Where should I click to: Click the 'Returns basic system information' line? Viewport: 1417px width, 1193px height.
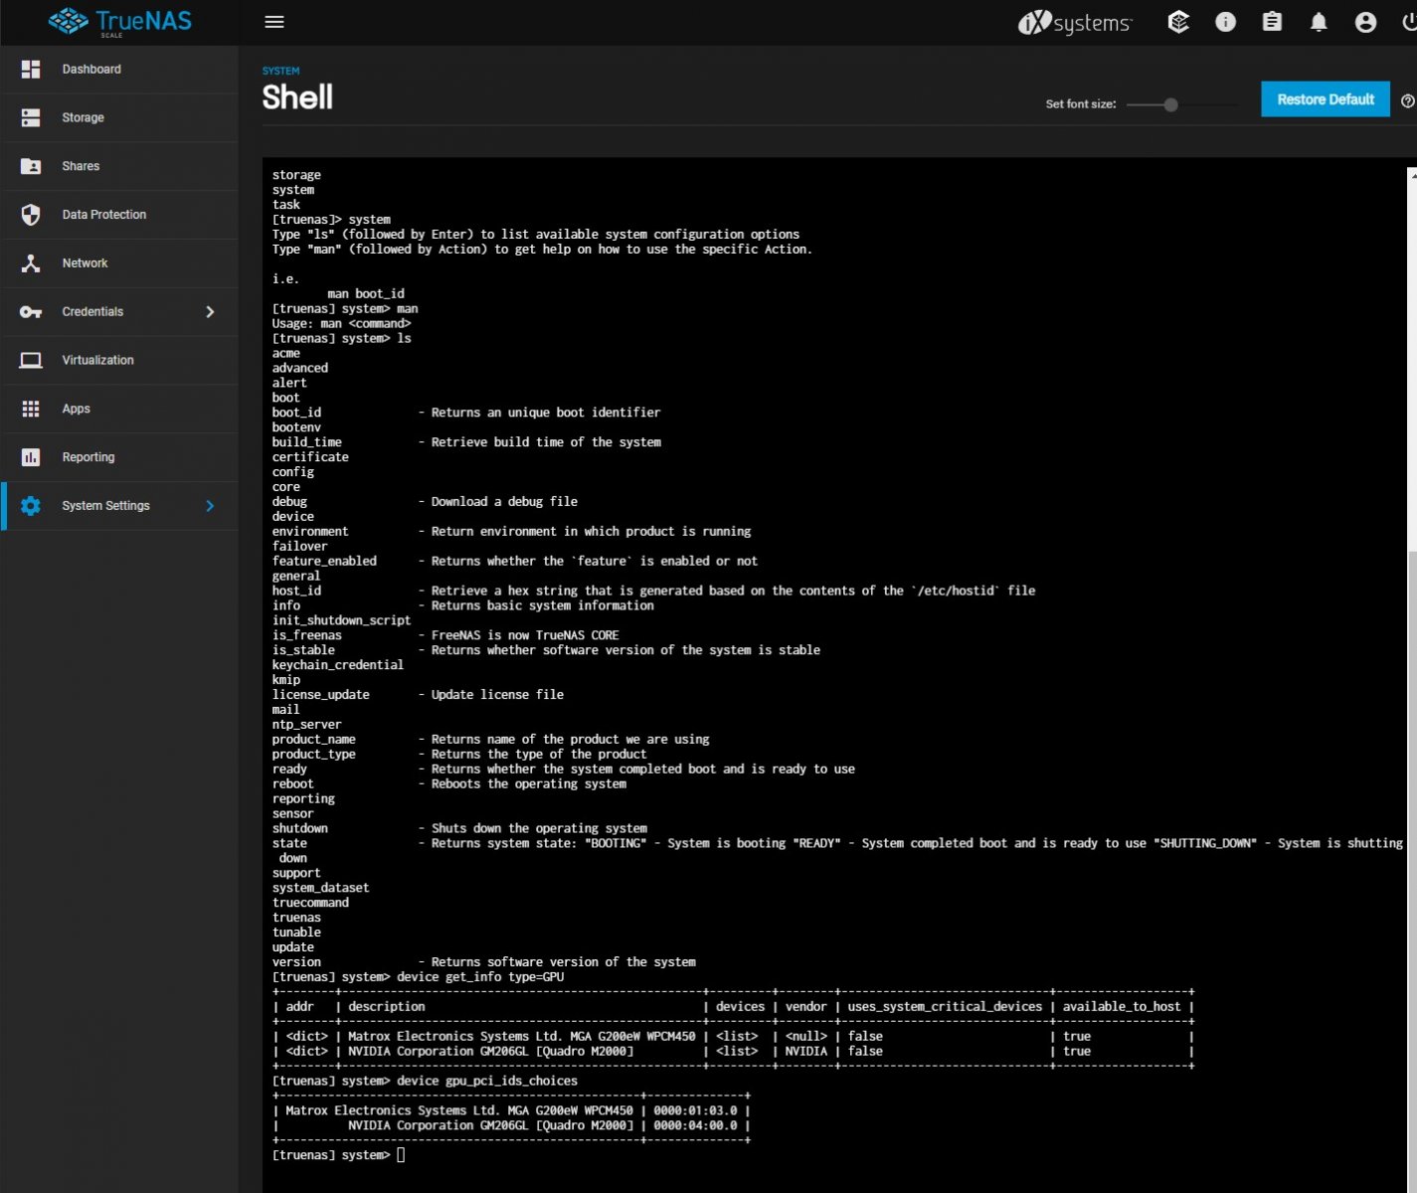pyautogui.click(x=543, y=605)
